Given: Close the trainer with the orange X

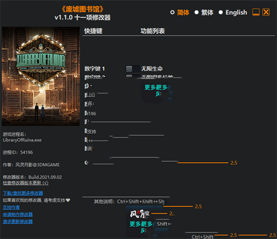Looking at the screenshot, I should pos(266,12).
